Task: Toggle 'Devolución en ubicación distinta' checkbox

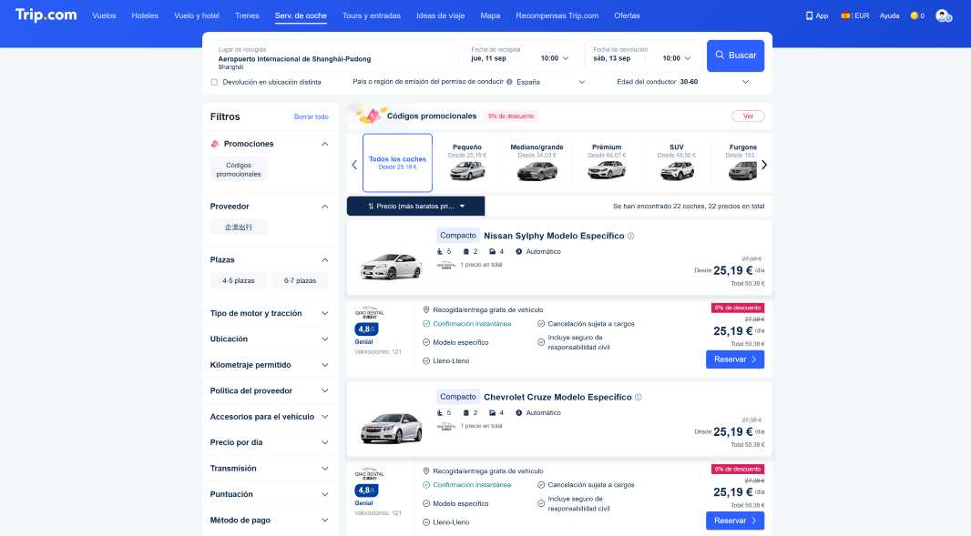Action: point(214,82)
